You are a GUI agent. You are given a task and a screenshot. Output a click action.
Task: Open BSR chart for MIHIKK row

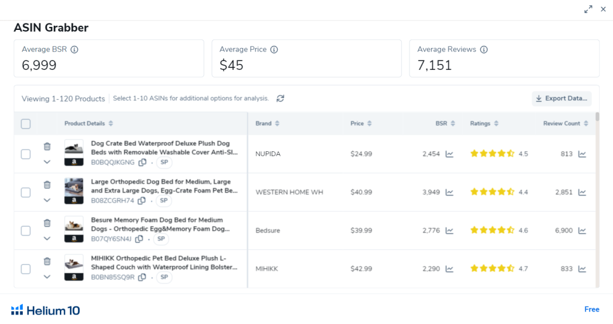[x=450, y=269]
